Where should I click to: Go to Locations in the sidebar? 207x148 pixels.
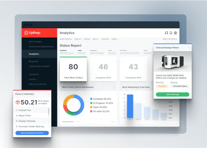point(34,75)
